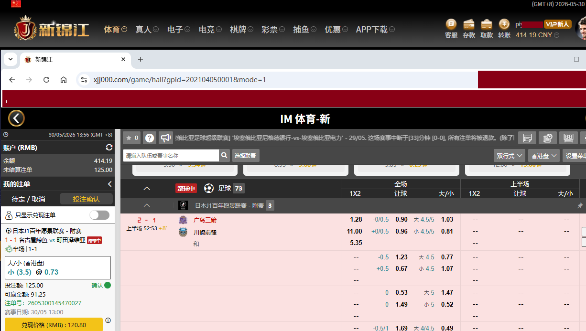This screenshot has width=586, height=331.
Task: Toggle 只显示兑现注单 switch
Action: pyautogui.click(x=99, y=215)
